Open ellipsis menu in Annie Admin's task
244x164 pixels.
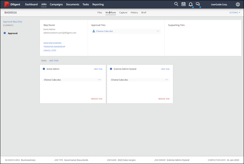click(x=99, y=80)
